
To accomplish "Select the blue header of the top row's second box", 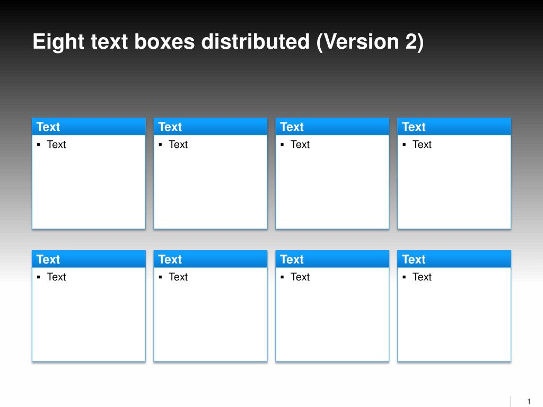I will [211, 127].
